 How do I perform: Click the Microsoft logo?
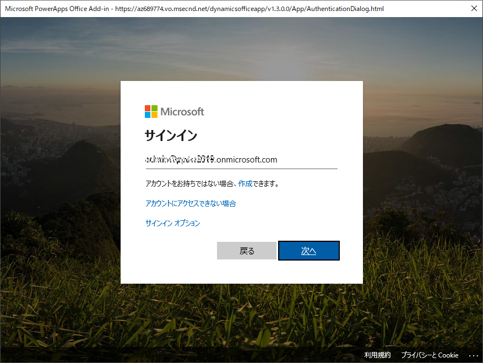coord(175,112)
